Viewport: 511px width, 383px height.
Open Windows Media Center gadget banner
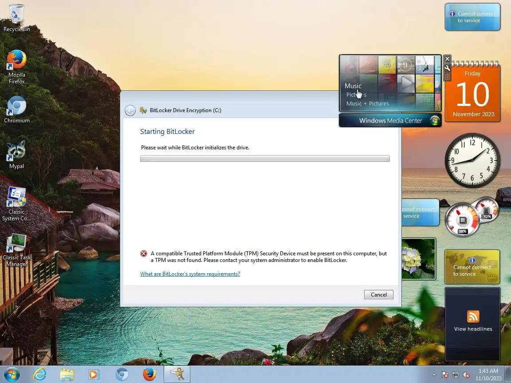click(390, 121)
